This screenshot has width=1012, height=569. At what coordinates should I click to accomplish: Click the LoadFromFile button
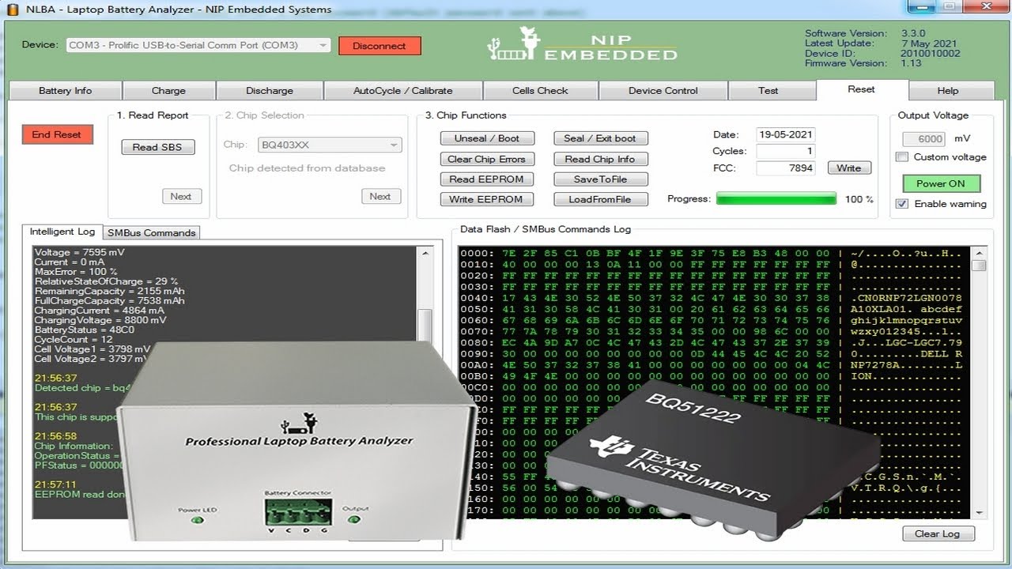[600, 199]
